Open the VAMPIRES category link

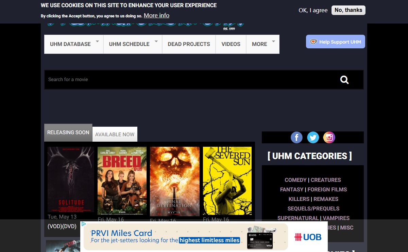point(336,218)
